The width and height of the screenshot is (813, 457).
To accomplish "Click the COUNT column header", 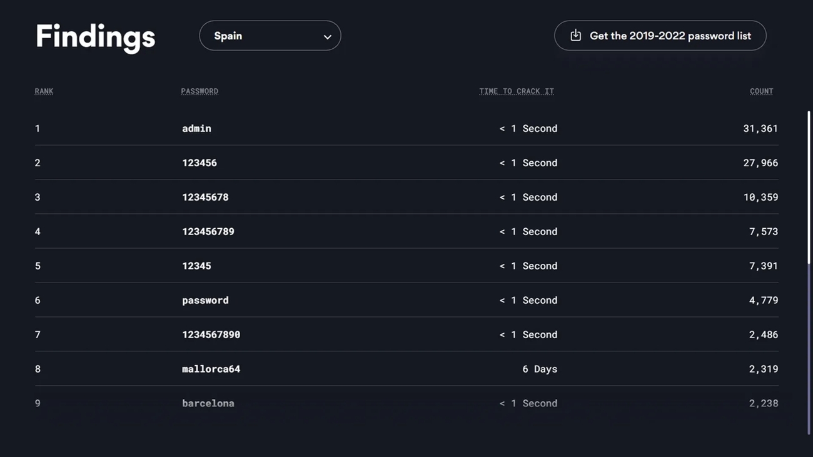I will (761, 91).
